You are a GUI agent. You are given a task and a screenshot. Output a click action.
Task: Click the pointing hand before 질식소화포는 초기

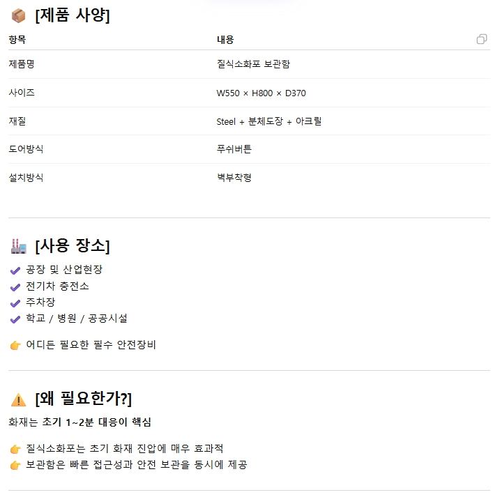pyautogui.click(x=15, y=449)
